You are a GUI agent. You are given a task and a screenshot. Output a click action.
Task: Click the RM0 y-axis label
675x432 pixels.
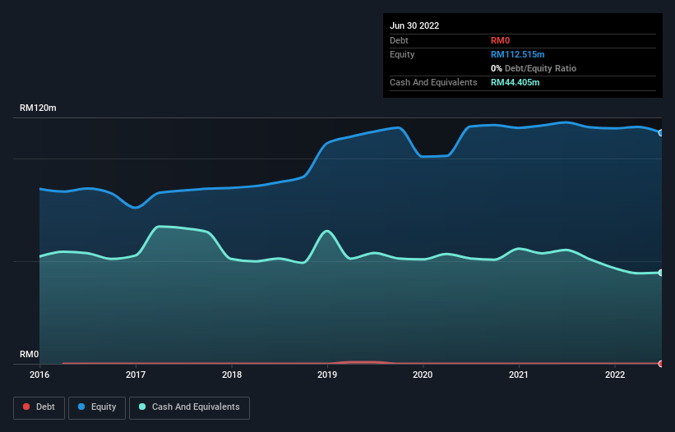coord(30,354)
